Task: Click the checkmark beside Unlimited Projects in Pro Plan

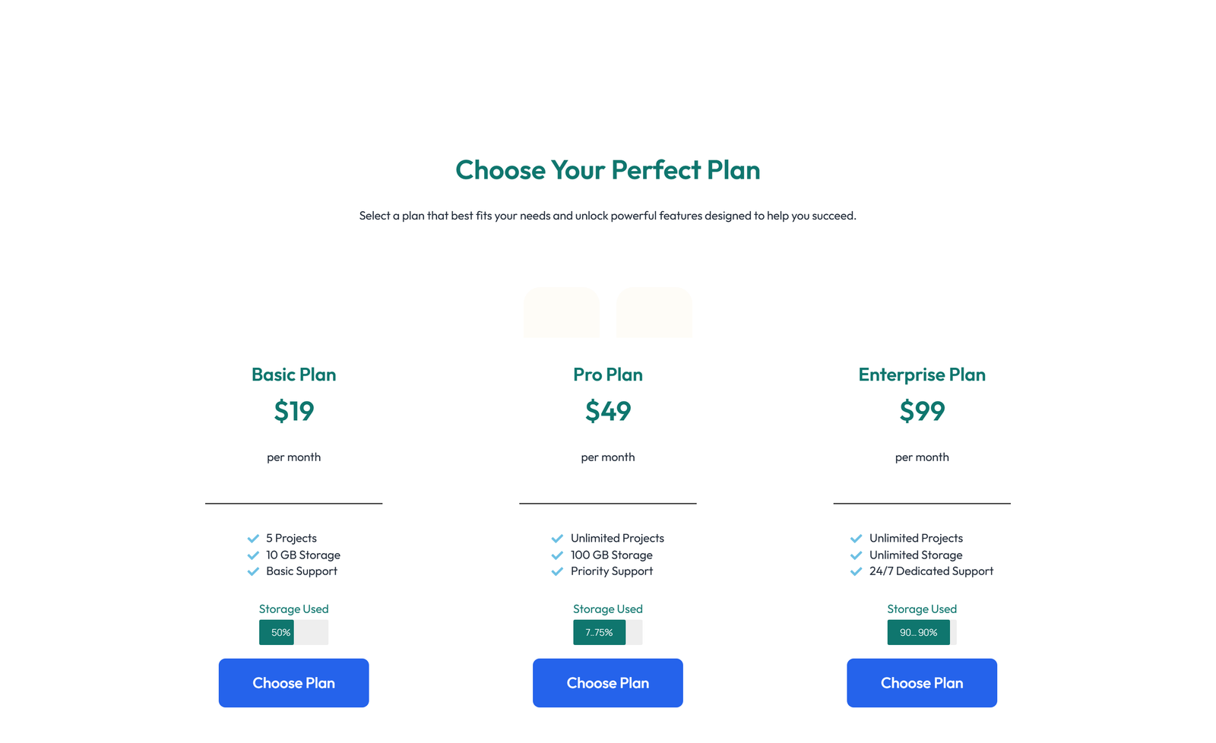Action: 557,538
